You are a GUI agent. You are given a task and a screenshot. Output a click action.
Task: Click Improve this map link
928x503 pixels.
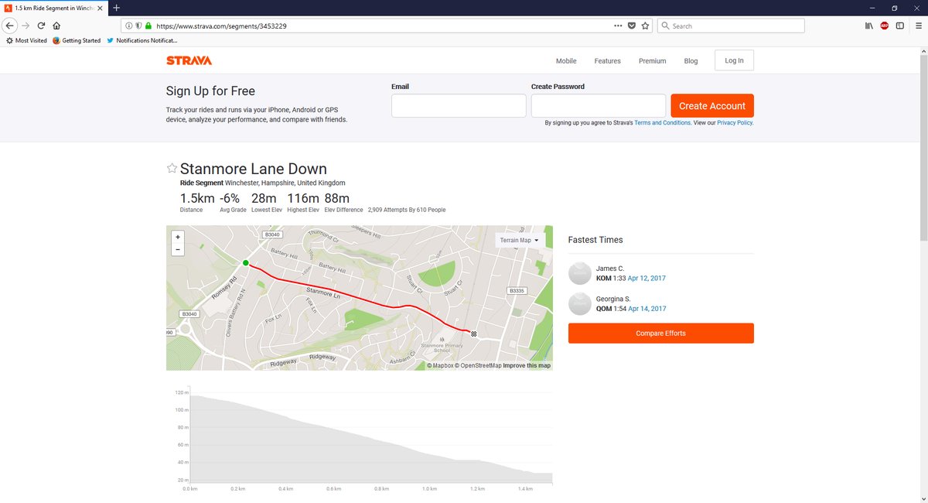click(x=527, y=365)
